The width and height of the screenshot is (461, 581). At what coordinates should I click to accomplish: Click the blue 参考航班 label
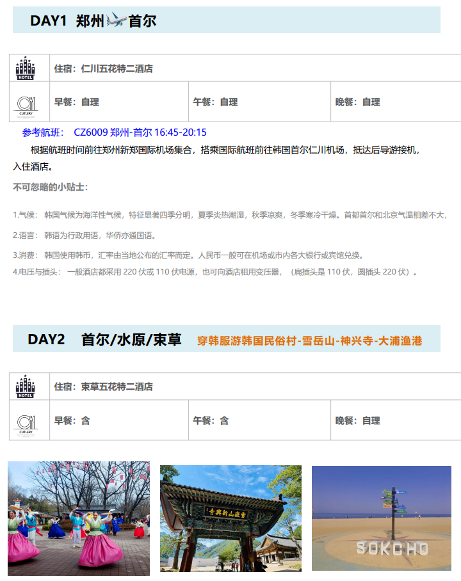pos(43,132)
